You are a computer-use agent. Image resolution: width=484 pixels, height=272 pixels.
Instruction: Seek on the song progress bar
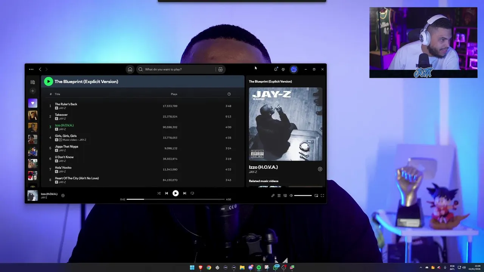click(x=175, y=199)
